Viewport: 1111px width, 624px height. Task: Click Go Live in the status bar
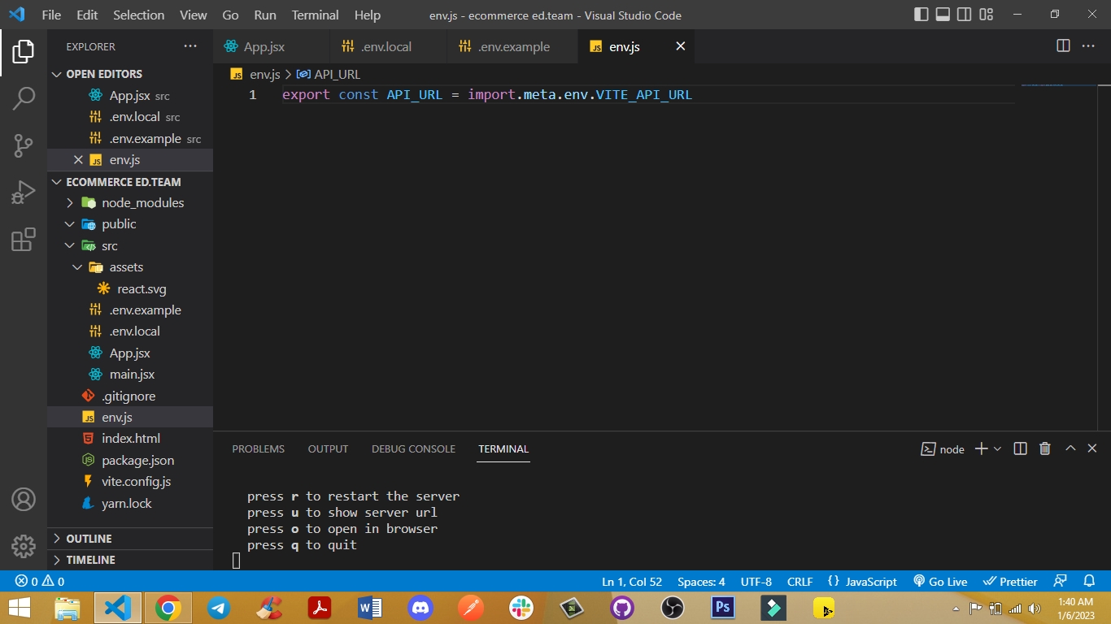pyautogui.click(x=940, y=582)
